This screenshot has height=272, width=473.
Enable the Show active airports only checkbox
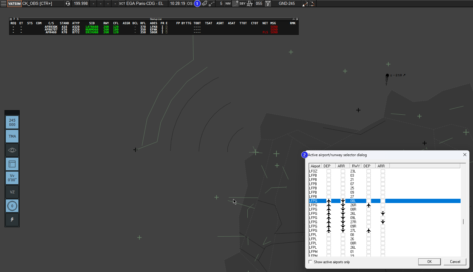pyautogui.click(x=310, y=262)
